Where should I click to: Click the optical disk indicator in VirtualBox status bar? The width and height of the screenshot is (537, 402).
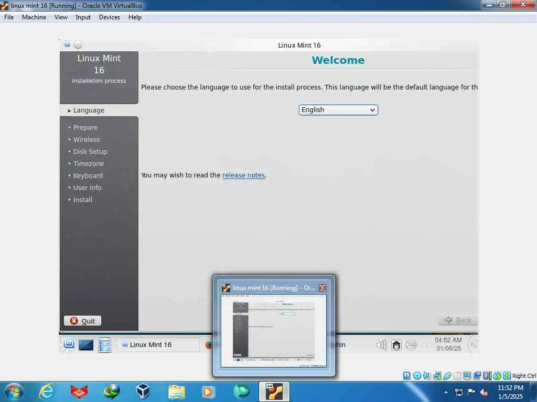[x=417, y=376]
